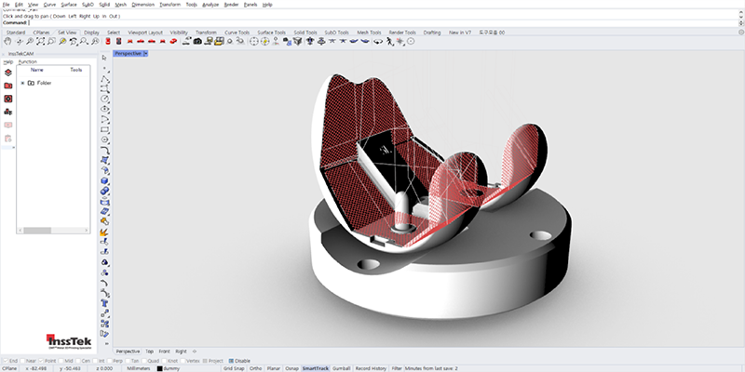Click the Set CPlane origin circle icon
The image size is (745, 372).
click(253, 41)
